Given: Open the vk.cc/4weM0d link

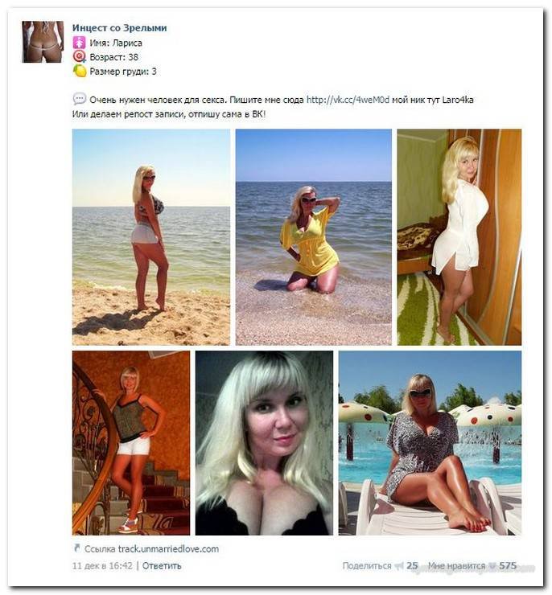Looking at the screenshot, I should pos(348,100).
